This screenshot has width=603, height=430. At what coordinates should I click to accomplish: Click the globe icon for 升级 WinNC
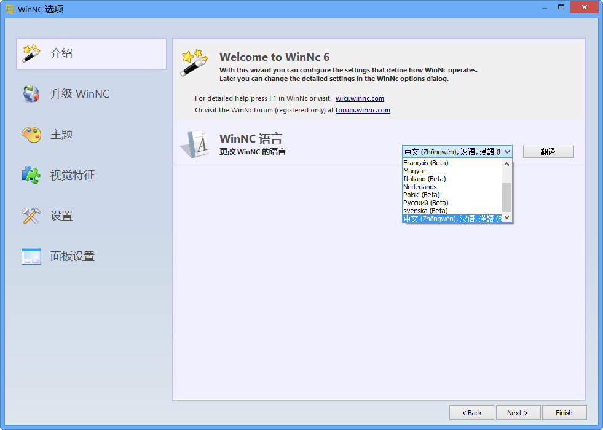tap(31, 94)
